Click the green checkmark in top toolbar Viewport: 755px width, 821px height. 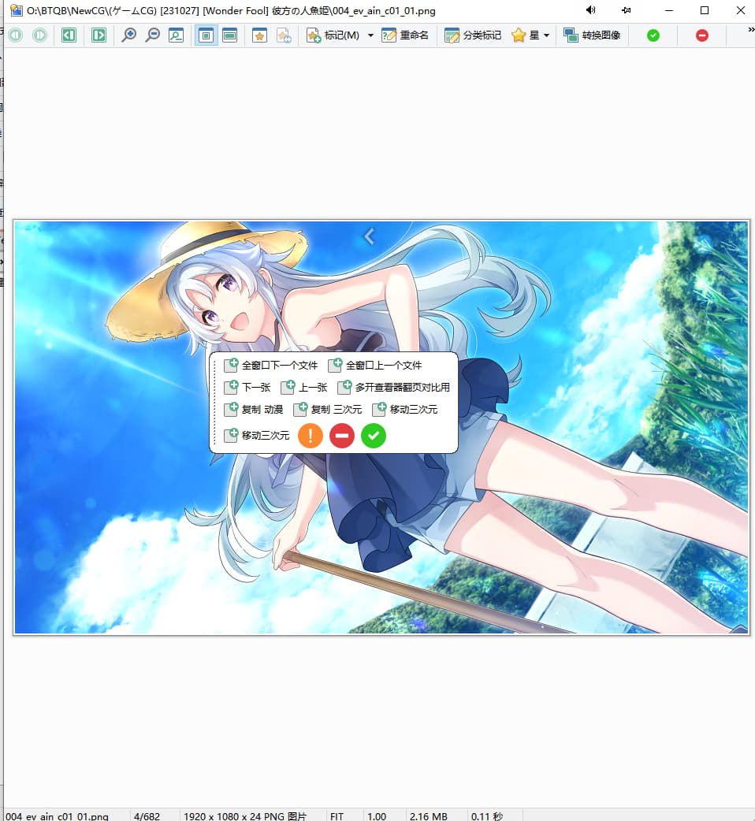click(653, 35)
